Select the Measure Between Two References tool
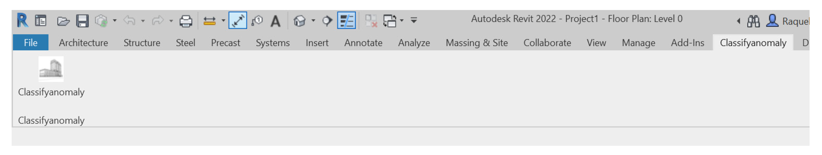Screen dimensions: 822x155 (209, 21)
